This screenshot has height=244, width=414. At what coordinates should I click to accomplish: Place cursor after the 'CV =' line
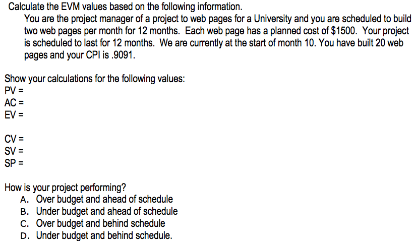coord(24,139)
